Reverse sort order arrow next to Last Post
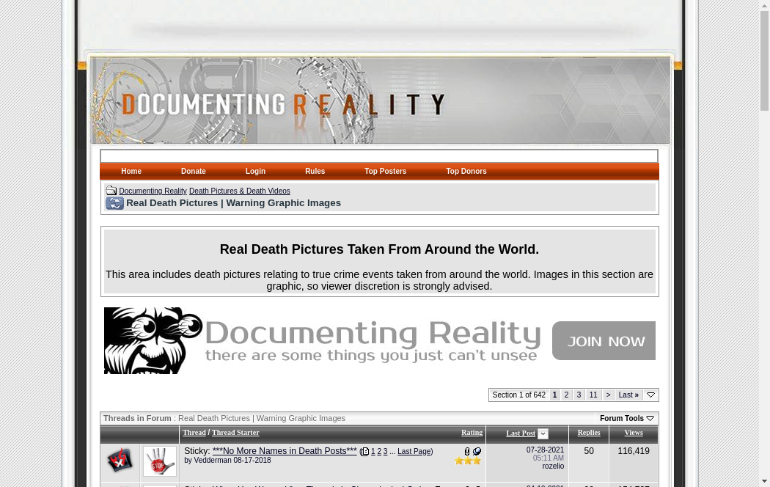The height and width of the screenshot is (487, 770). coord(543,434)
